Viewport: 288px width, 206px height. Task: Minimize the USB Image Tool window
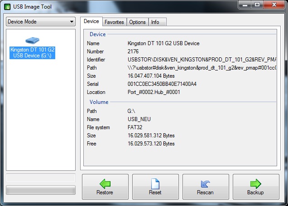pyautogui.click(x=245, y=5)
